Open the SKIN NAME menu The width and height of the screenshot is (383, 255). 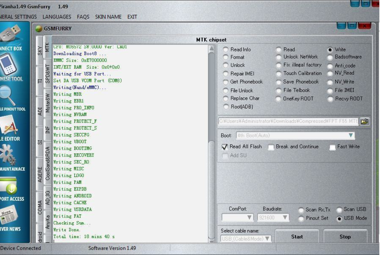pos(108,17)
